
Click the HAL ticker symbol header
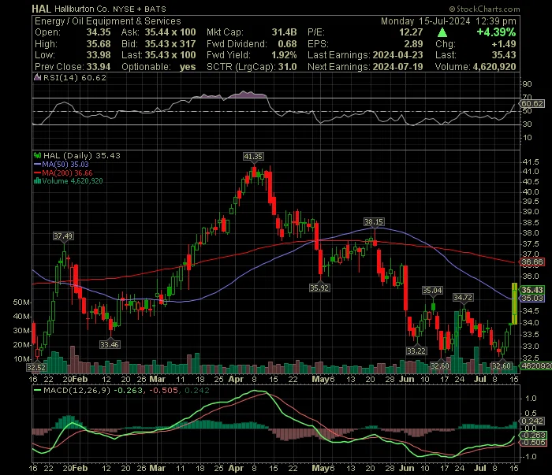click(x=41, y=9)
